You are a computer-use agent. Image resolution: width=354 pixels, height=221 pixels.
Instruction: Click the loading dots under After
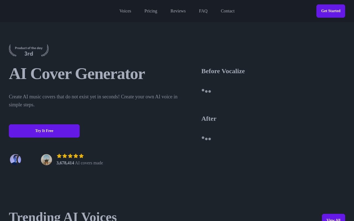[206, 138]
